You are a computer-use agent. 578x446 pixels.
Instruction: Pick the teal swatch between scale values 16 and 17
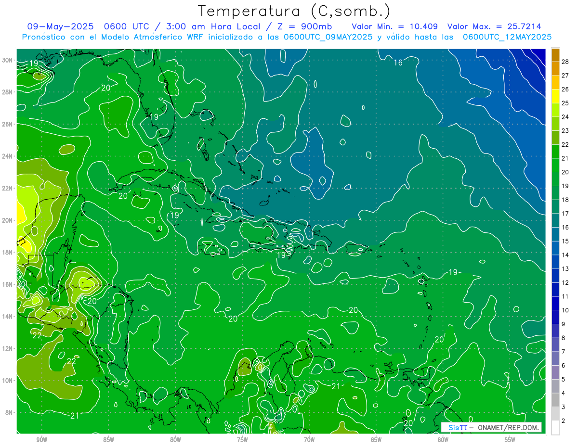[x=555, y=220]
